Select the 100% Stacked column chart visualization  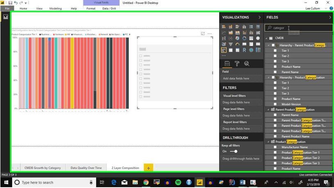(x=258, y=27)
